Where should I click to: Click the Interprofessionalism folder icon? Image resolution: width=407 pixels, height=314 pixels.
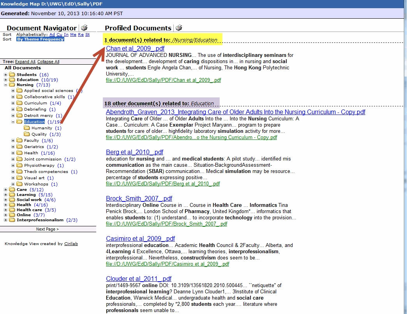[x=12, y=220]
